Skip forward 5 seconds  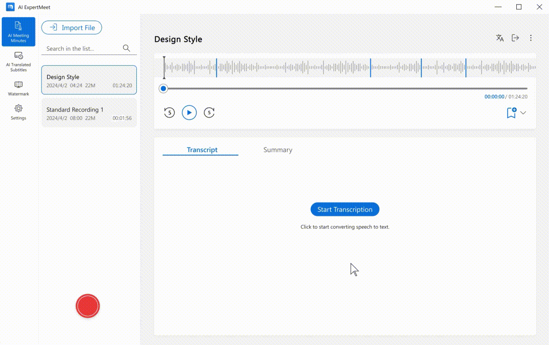click(x=209, y=113)
